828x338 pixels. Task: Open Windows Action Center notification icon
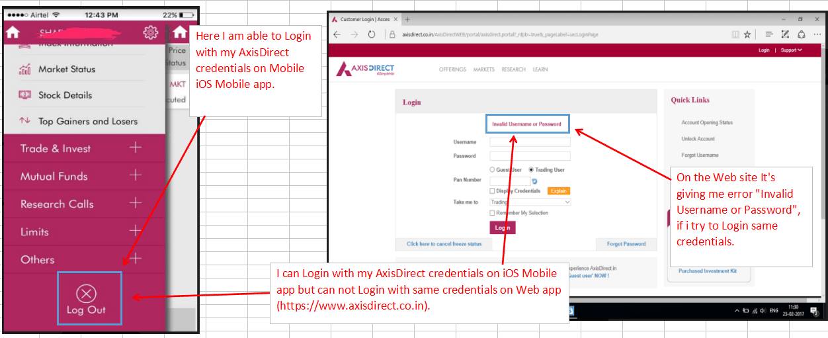pos(814,310)
